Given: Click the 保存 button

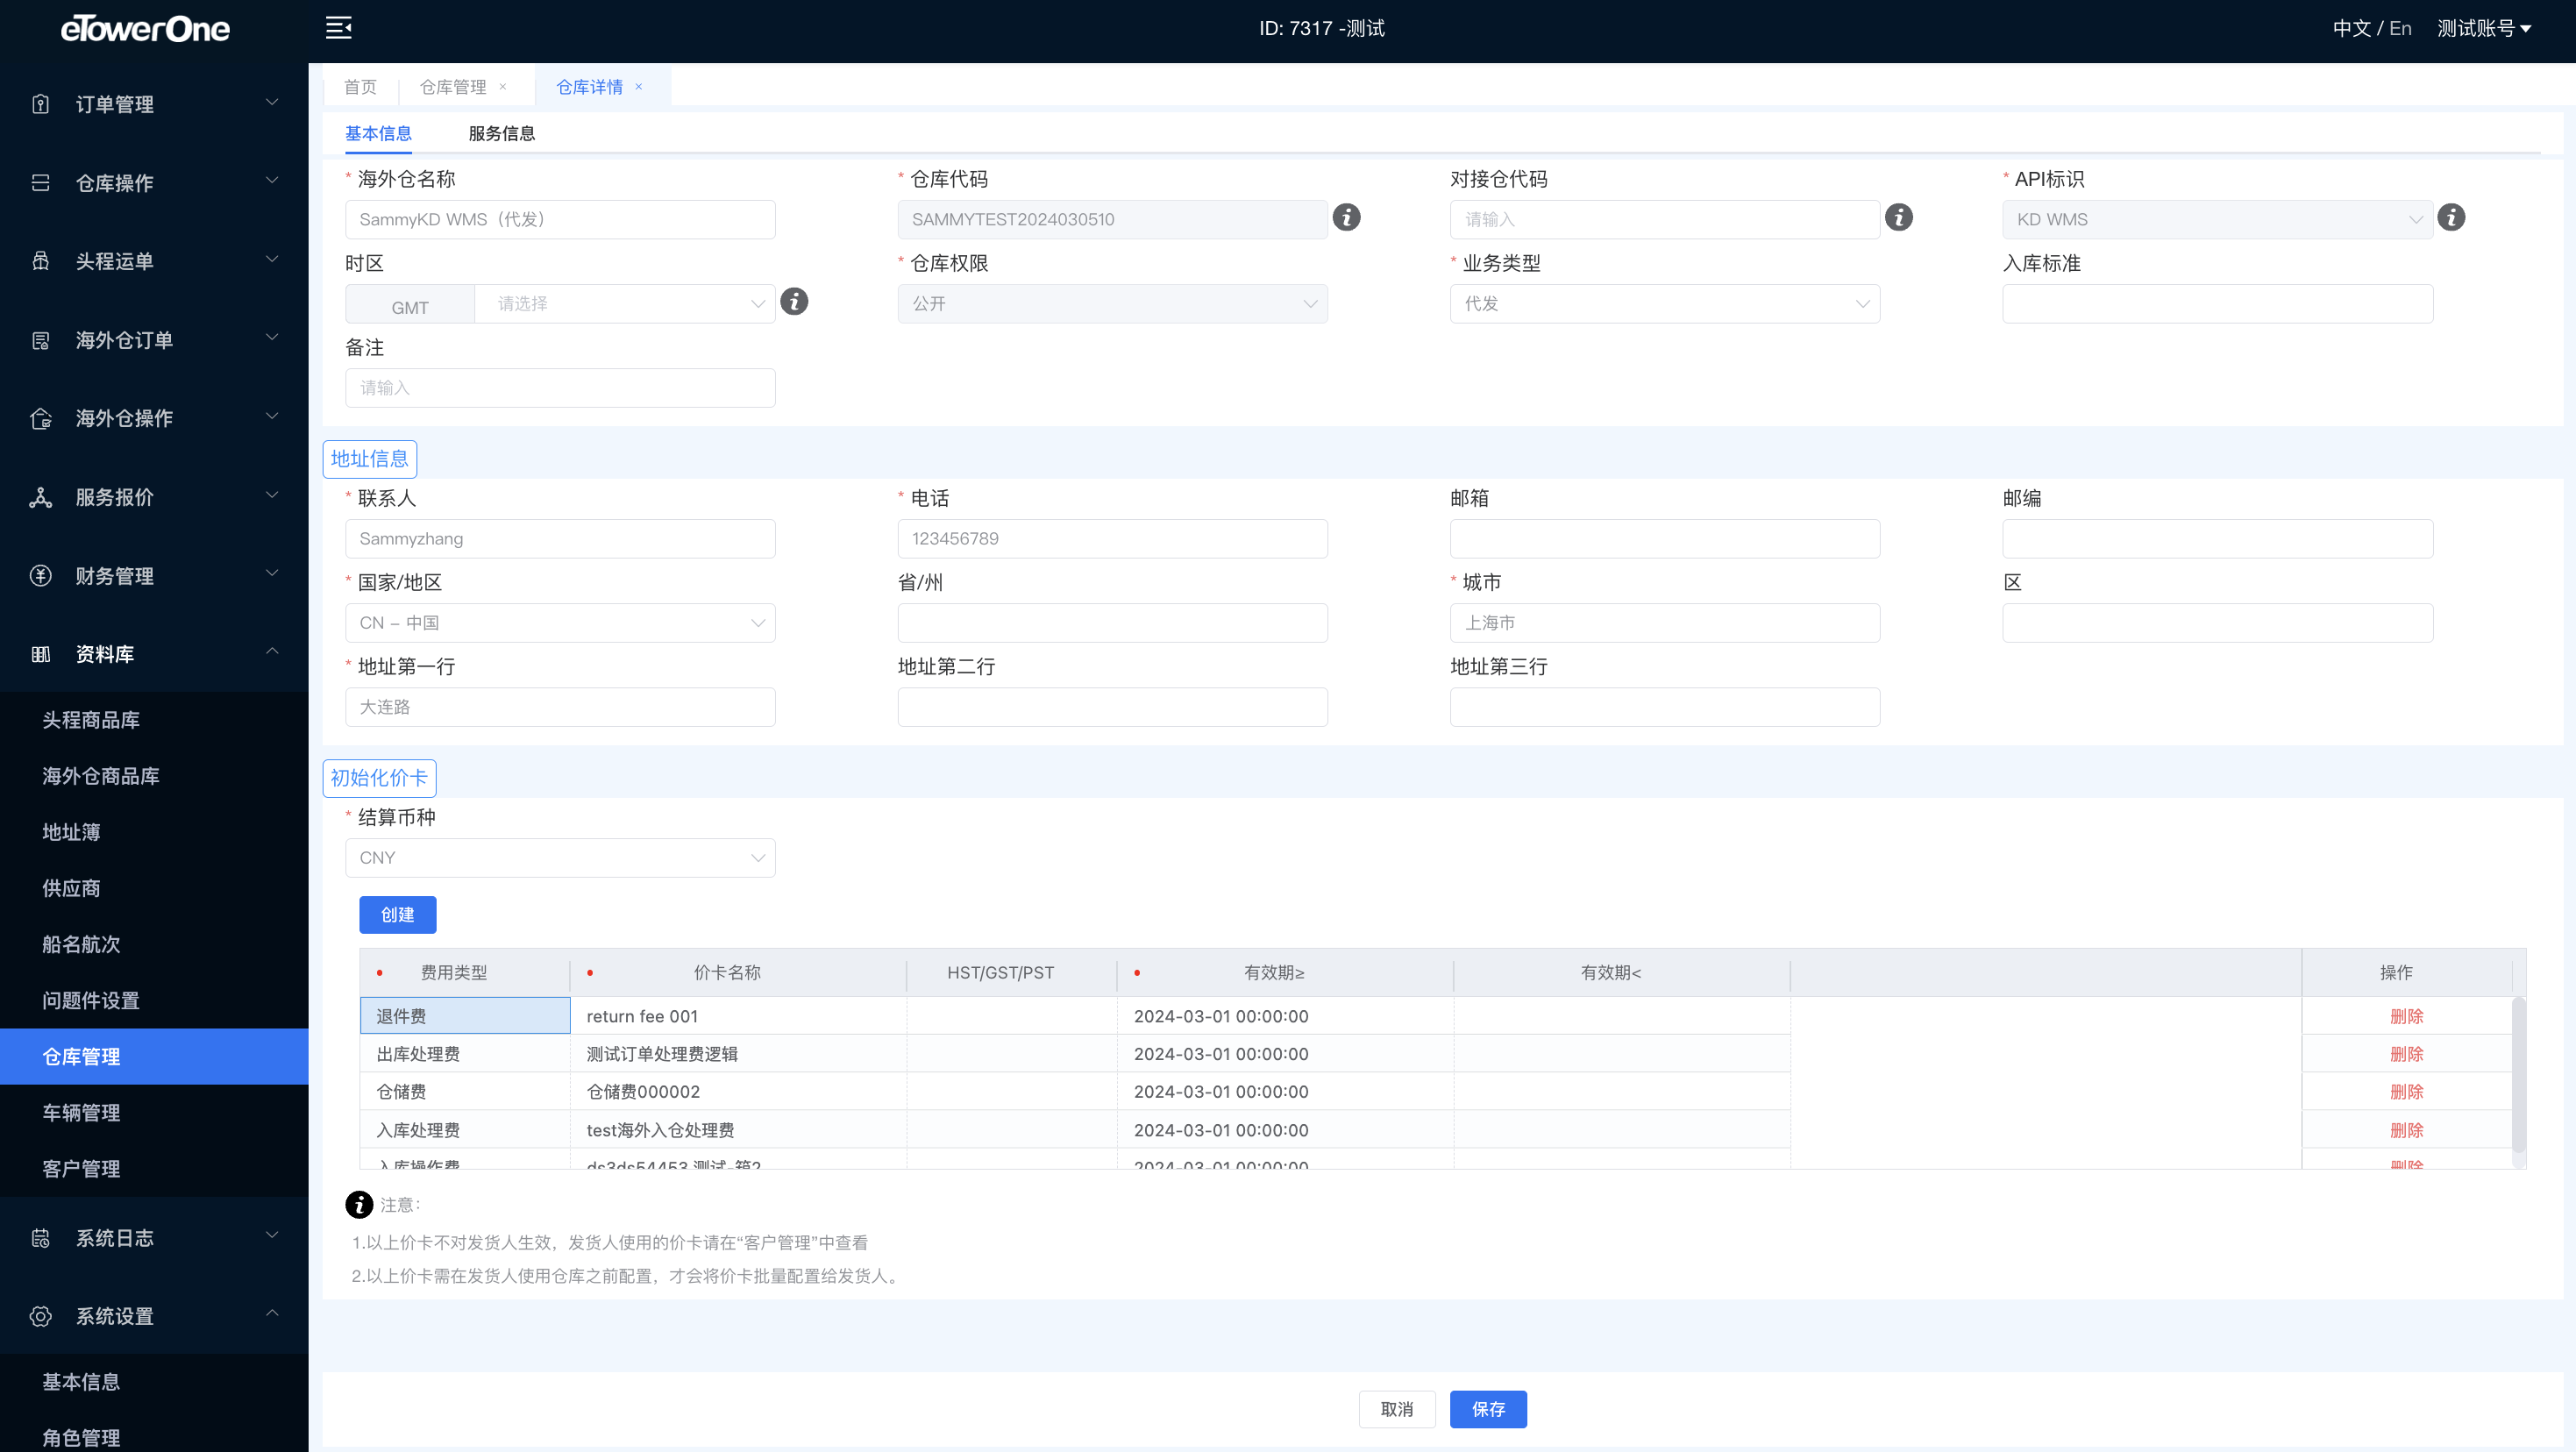Looking at the screenshot, I should click(x=1488, y=1409).
